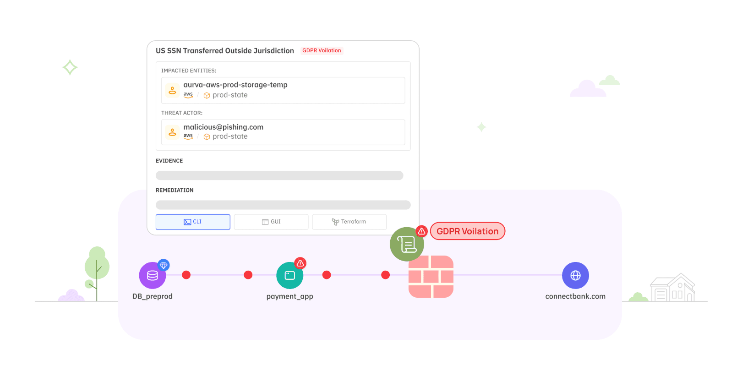
Task: Click the red alert badge on payment_app
Action: tap(300, 263)
